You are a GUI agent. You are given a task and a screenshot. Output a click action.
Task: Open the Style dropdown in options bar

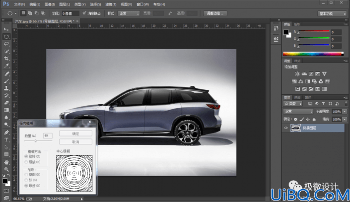[x=129, y=13]
